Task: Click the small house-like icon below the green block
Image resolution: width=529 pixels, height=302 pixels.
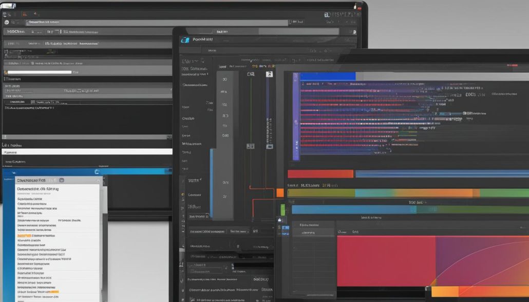Action: [279, 220]
